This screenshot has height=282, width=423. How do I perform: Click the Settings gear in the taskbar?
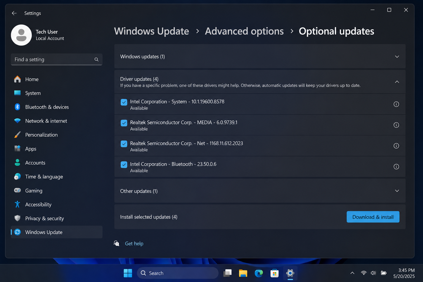[x=290, y=273]
